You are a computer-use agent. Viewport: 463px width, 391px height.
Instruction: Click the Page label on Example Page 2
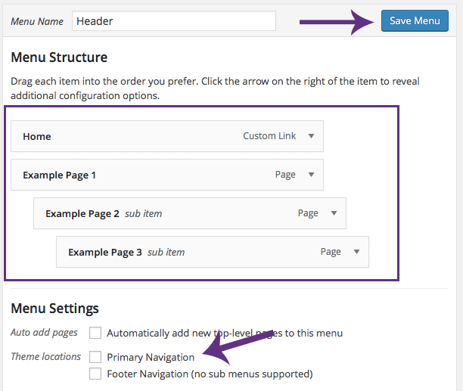click(x=308, y=213)
